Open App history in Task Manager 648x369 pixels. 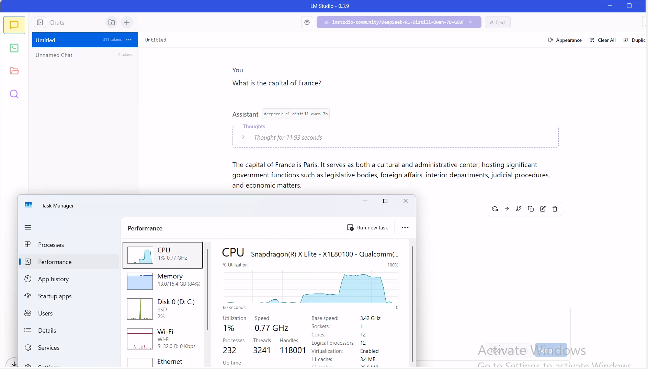click(x=69, y=279)
